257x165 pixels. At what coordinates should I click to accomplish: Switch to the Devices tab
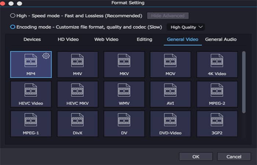32,40
